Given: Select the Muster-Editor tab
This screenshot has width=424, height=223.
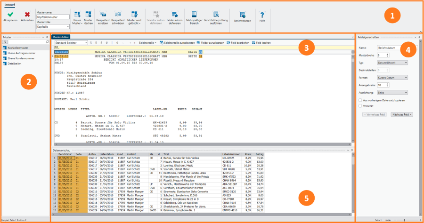Looking at the screenshot, I should [x=61, y=37].
